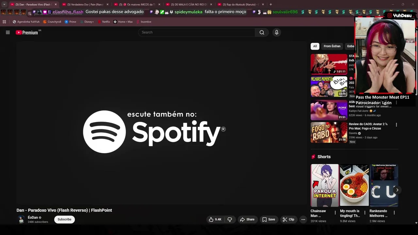
Task: Open options for the Chainsaw Man short
Action: click(335, 212)
